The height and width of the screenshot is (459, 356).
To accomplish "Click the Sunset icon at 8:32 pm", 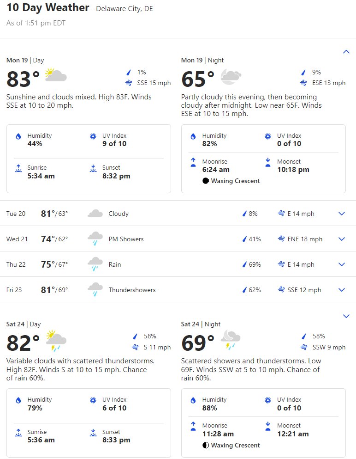I will click(93, 168).
